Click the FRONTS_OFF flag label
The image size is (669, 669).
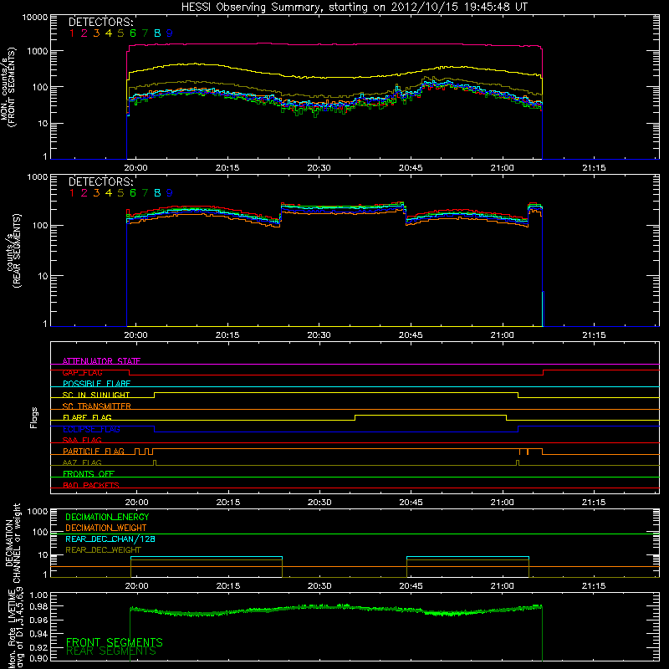click(x=89, y=473)
